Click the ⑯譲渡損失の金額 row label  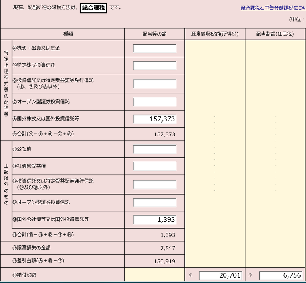coord(31,248)
